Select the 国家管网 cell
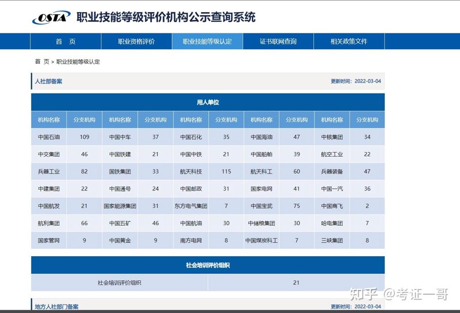460x313 pixels. [x=49, y=241]
